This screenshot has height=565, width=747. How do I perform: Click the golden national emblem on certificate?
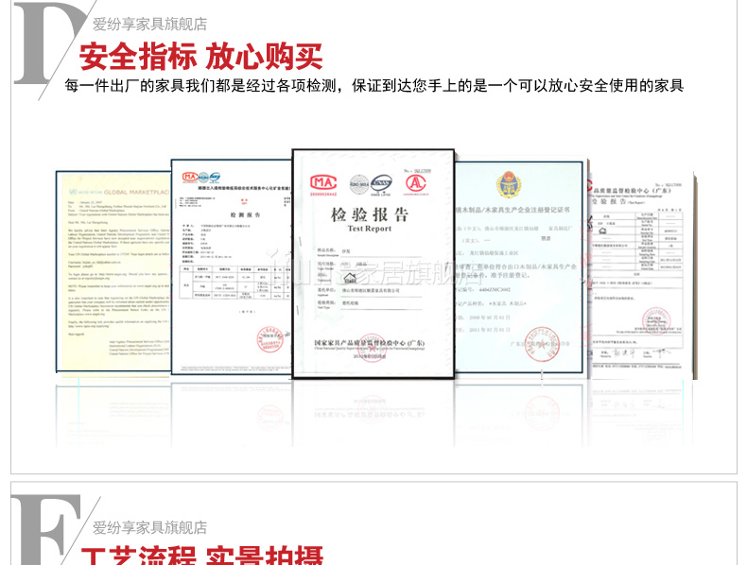point(509,184)
